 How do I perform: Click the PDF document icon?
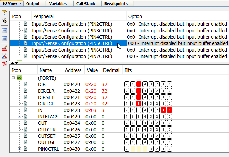4,64
